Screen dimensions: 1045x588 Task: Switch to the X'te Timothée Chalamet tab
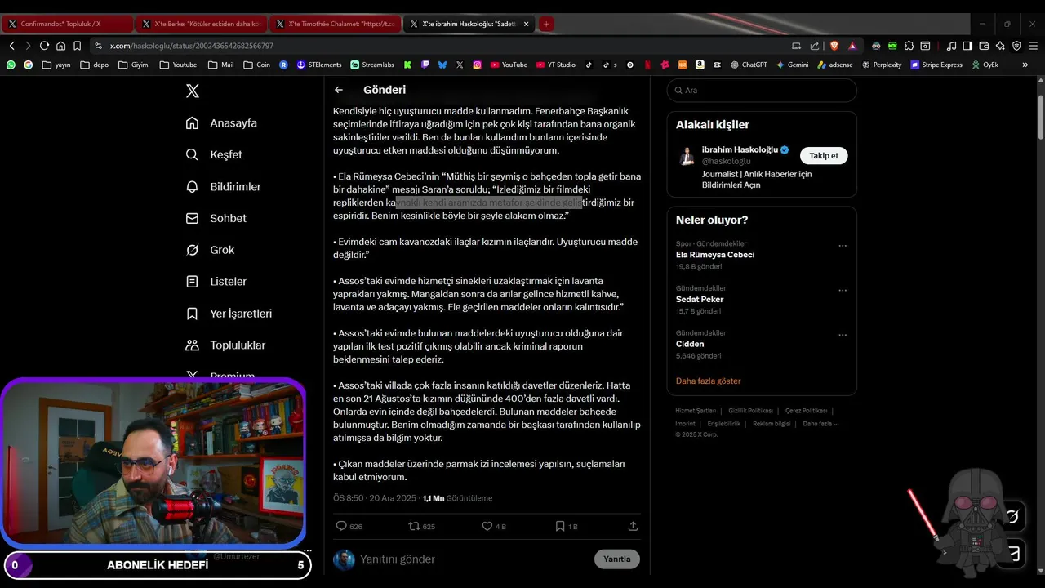pyautogui.click(x=336, y=24)
